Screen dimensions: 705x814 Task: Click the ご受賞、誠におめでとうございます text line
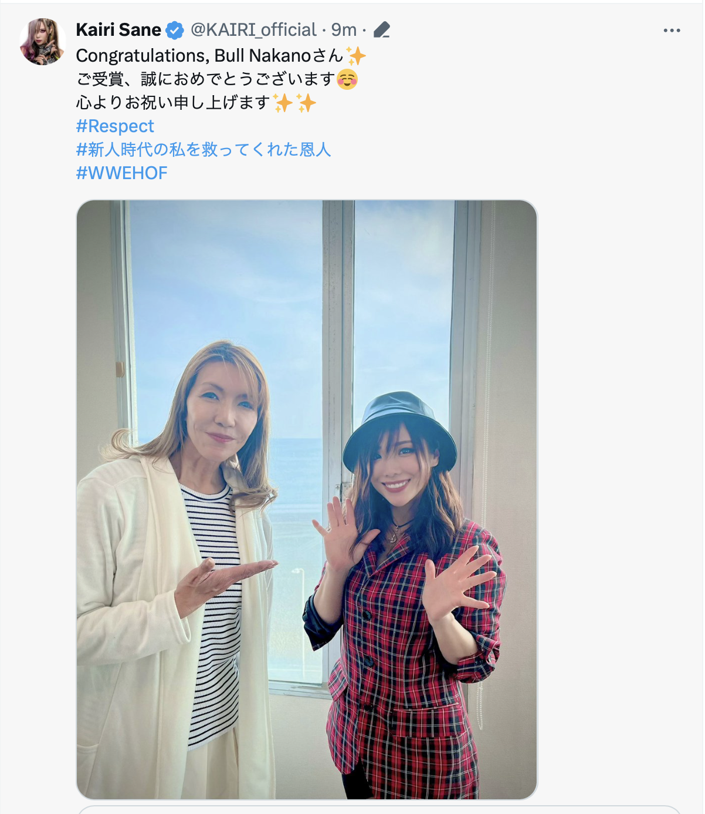coord(206,79)
